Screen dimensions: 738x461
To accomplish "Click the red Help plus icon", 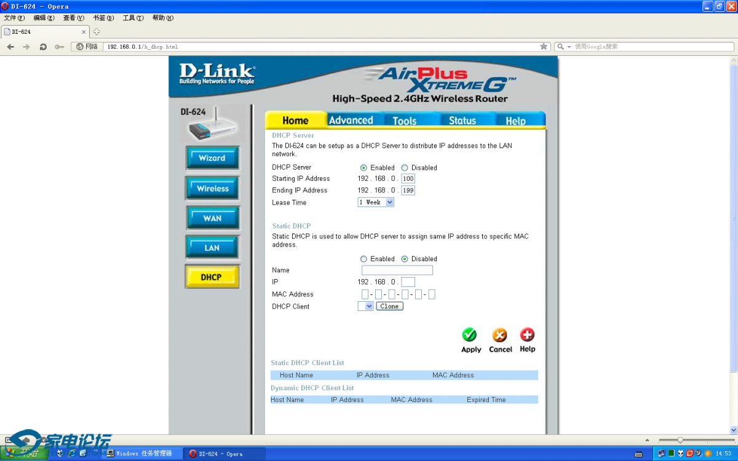I will 527,335.
